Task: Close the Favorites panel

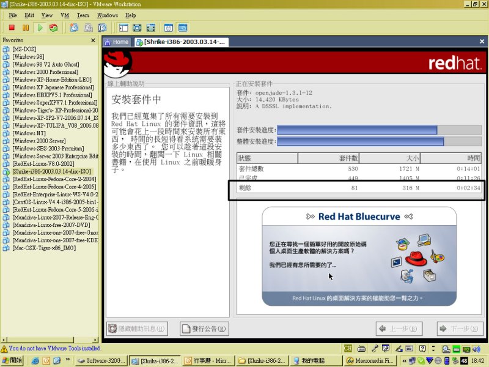Action: point(93,40)
